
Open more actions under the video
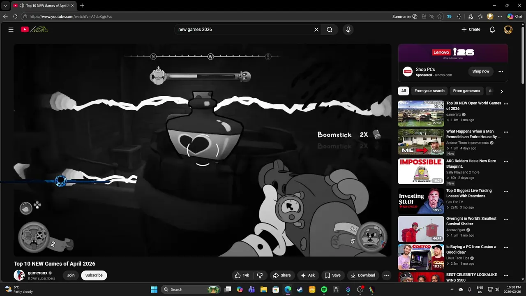click(x=386, y=275)
